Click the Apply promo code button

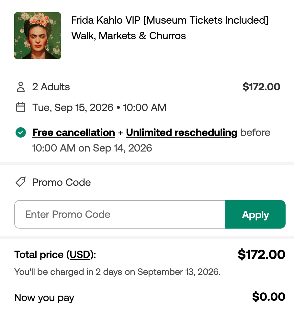[255, 214]
